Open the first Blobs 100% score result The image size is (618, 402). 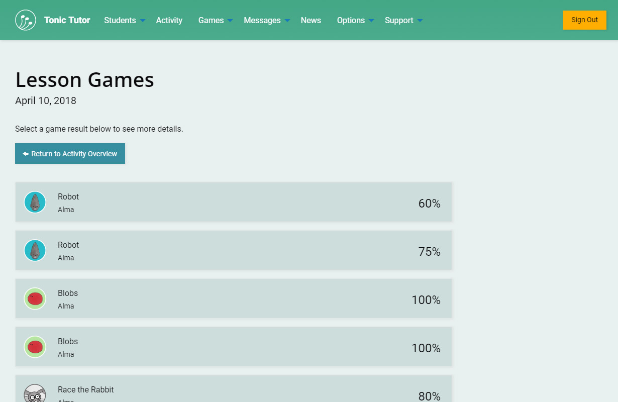[x=234, y=298]
